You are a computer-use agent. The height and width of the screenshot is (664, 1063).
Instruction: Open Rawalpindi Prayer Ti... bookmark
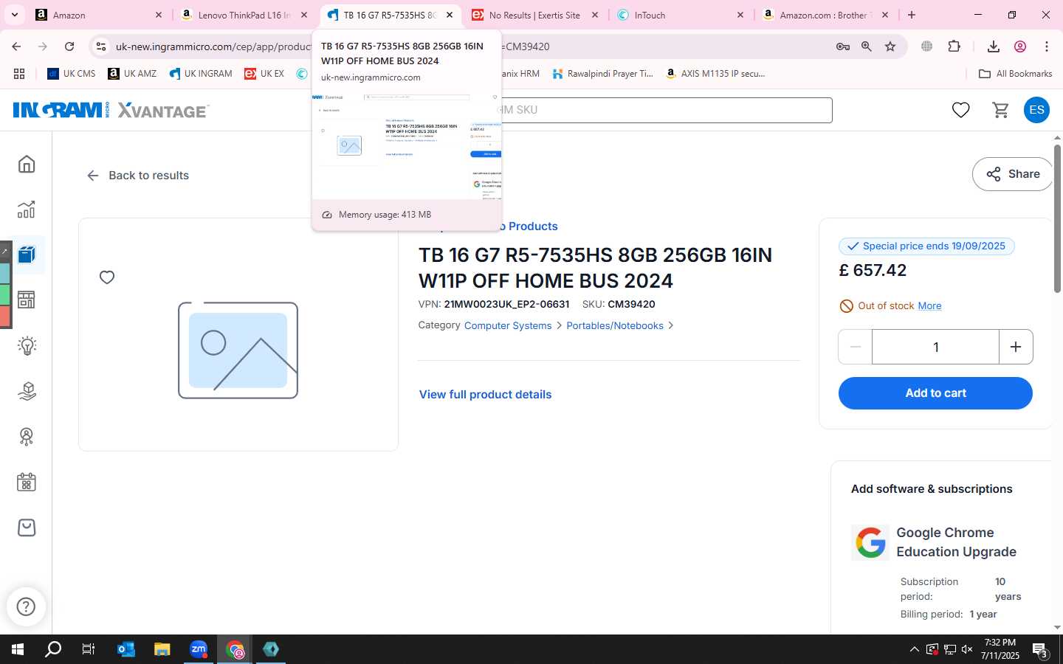point(602,74)
